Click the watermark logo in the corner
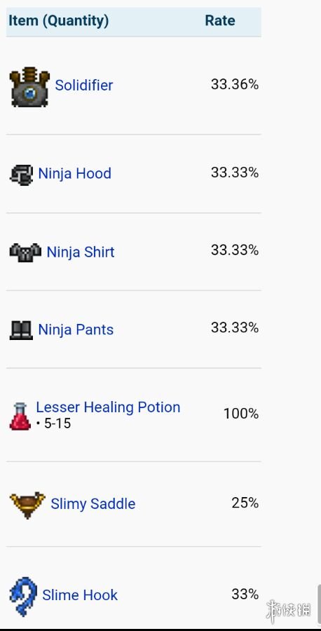 [x=289, y=609]
